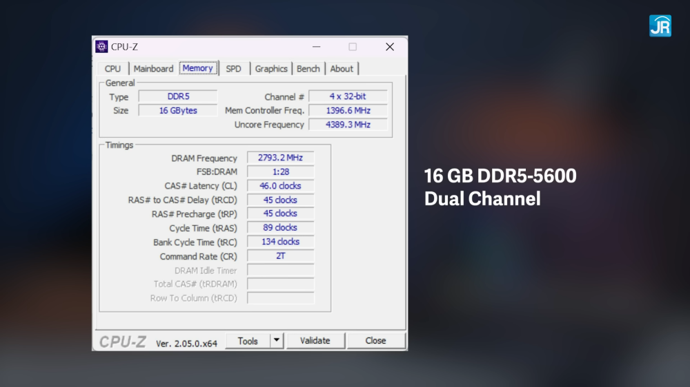Select Mem Controller Freq. value 1396.6 MHz
The height and width of the screenshot is (387, 690).
coord(348,110)
